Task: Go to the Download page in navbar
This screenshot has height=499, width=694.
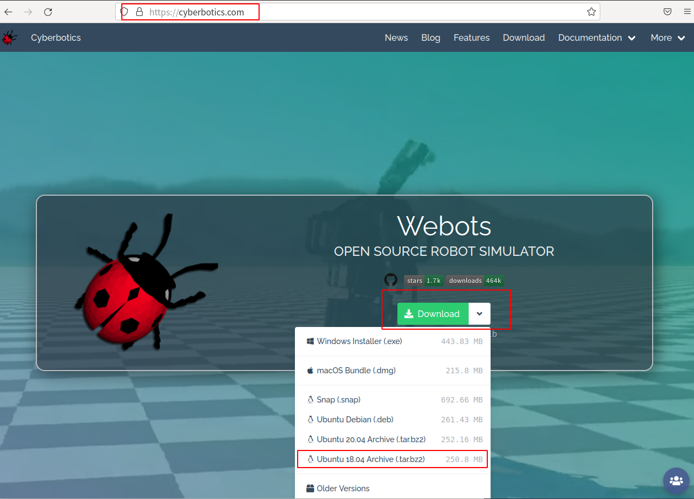Action: coord(524,37)
